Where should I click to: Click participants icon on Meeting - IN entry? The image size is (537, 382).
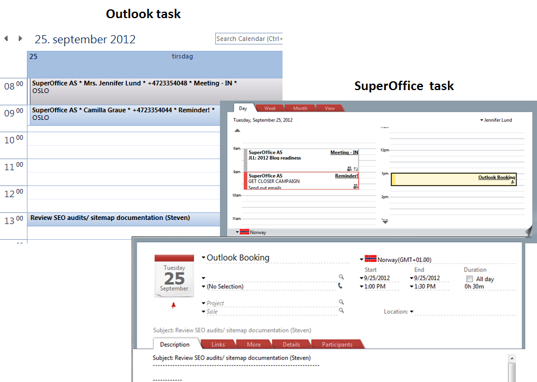coord(349,168)
